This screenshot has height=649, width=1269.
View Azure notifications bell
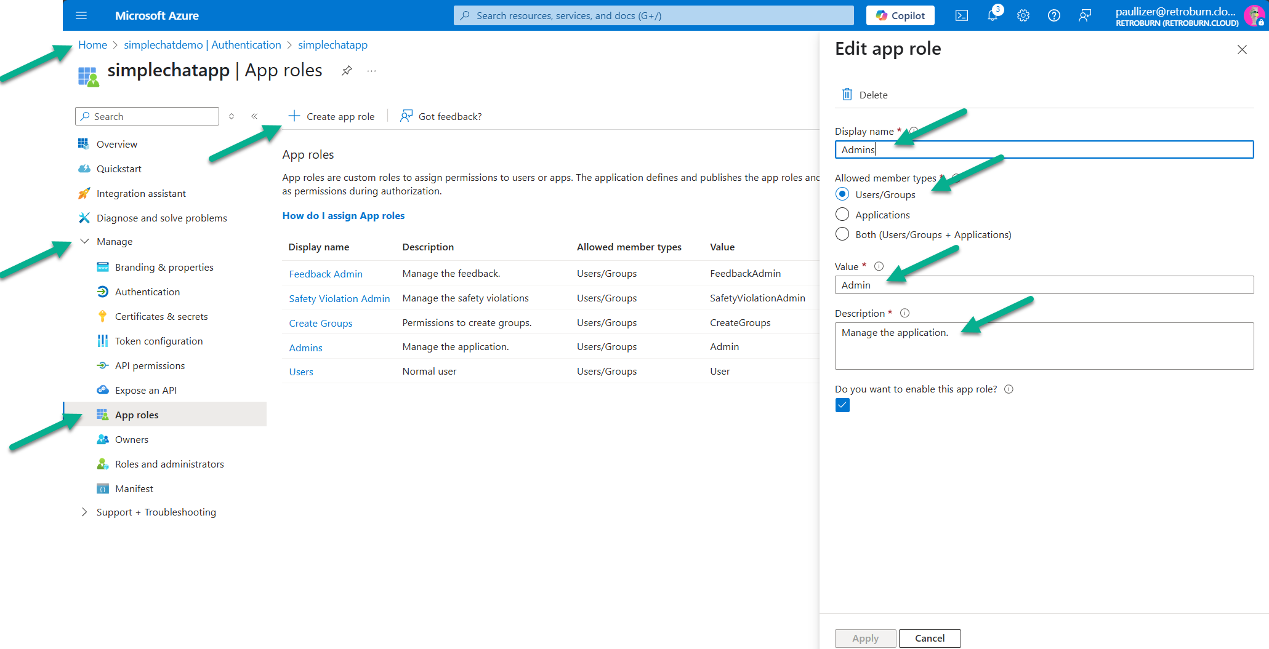992,15
